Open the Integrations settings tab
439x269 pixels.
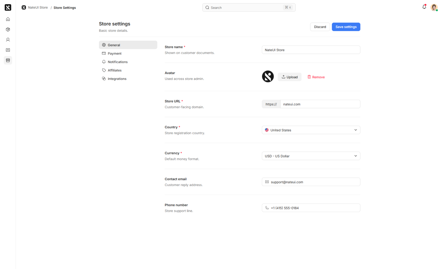pyautogui.click(x=128, y=79)
